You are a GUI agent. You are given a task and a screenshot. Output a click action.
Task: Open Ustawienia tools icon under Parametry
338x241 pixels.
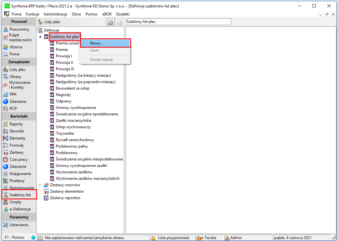coord(5,225)
